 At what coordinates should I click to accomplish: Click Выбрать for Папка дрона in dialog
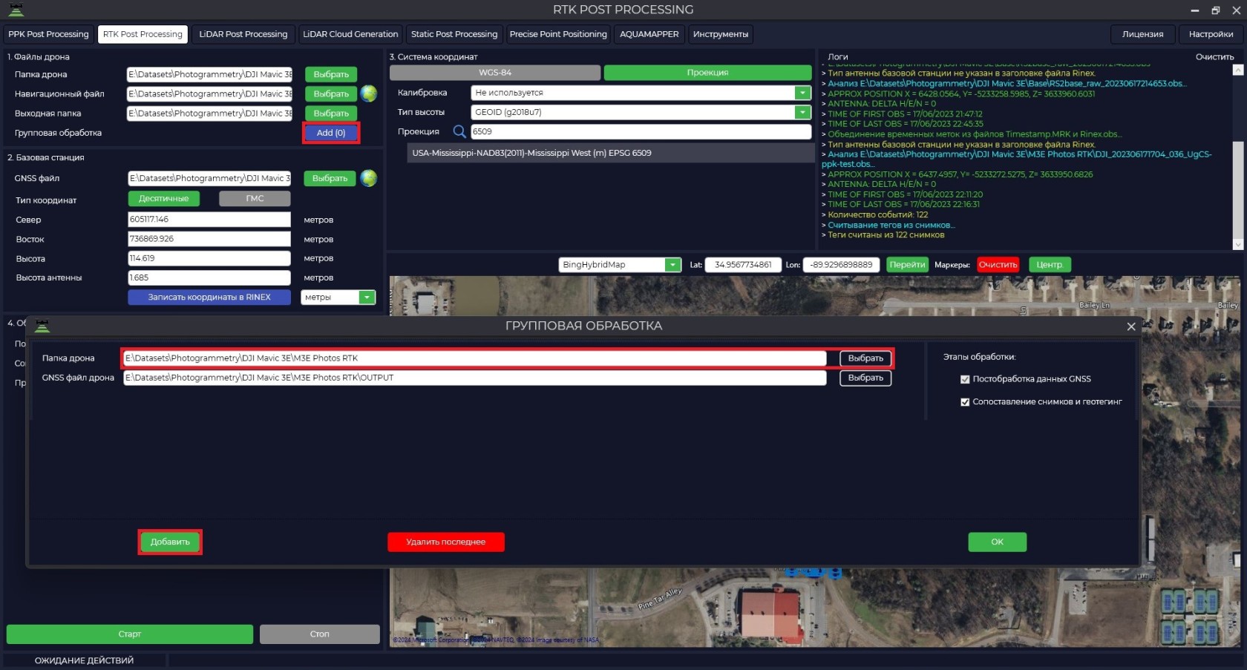[865, 358]
